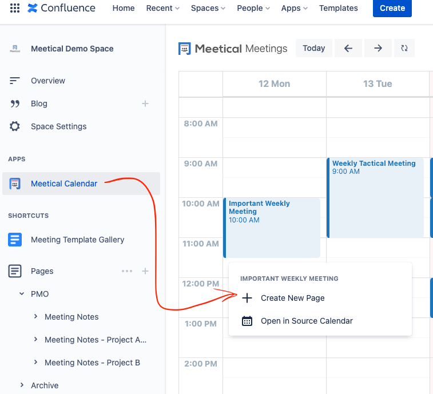Click the calendar icon beside Open in Source Calendar
The image size is (433, 394).
[247, 321]
